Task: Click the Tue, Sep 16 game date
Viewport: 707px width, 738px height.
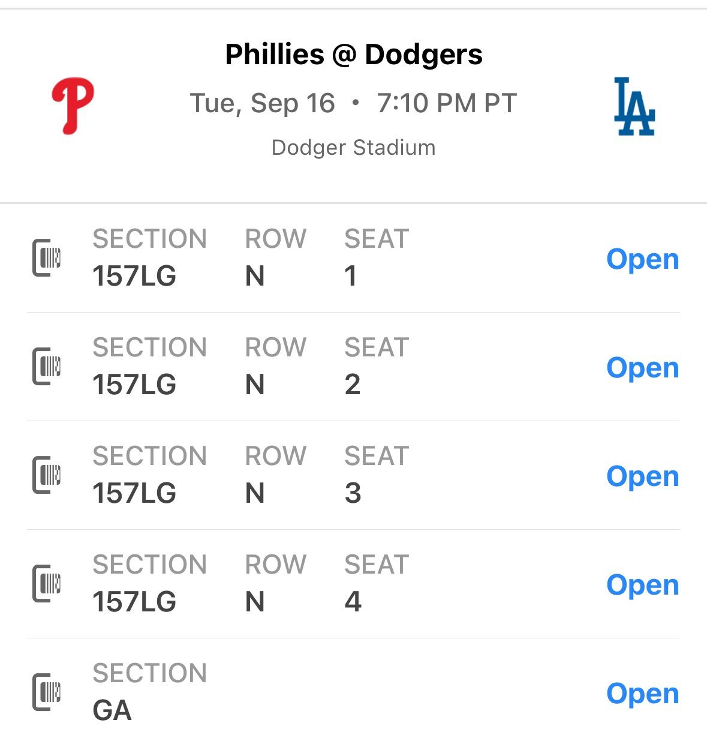Action: tap(262, 103)
